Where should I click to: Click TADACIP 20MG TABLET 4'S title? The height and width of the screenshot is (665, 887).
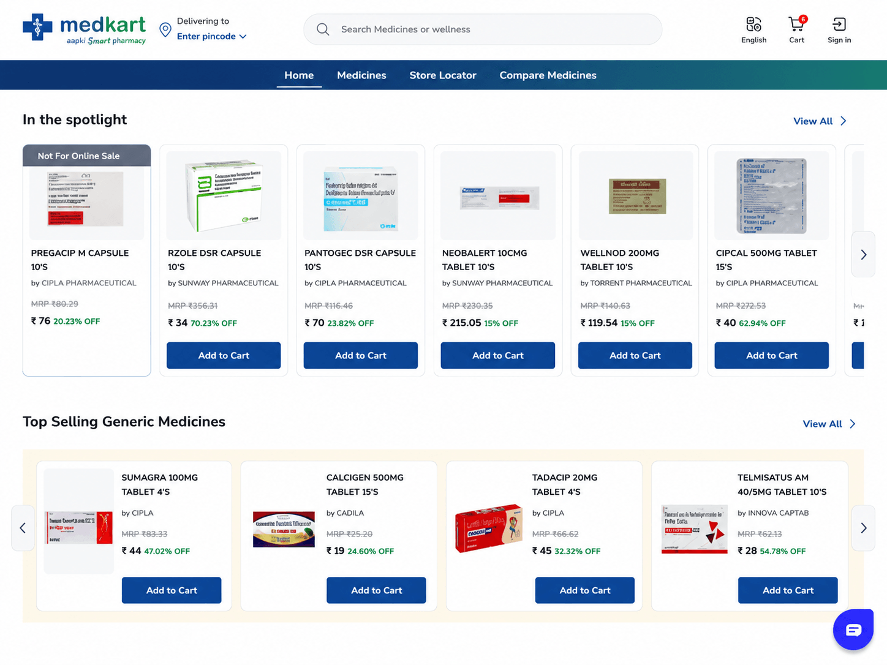[x=565, y=484]
